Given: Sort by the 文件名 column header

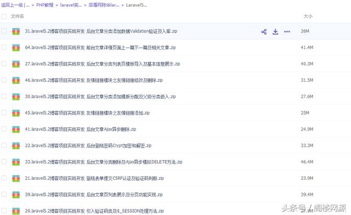Looking at the screenshot, I should pyautogui.click(x=17, y=16).
